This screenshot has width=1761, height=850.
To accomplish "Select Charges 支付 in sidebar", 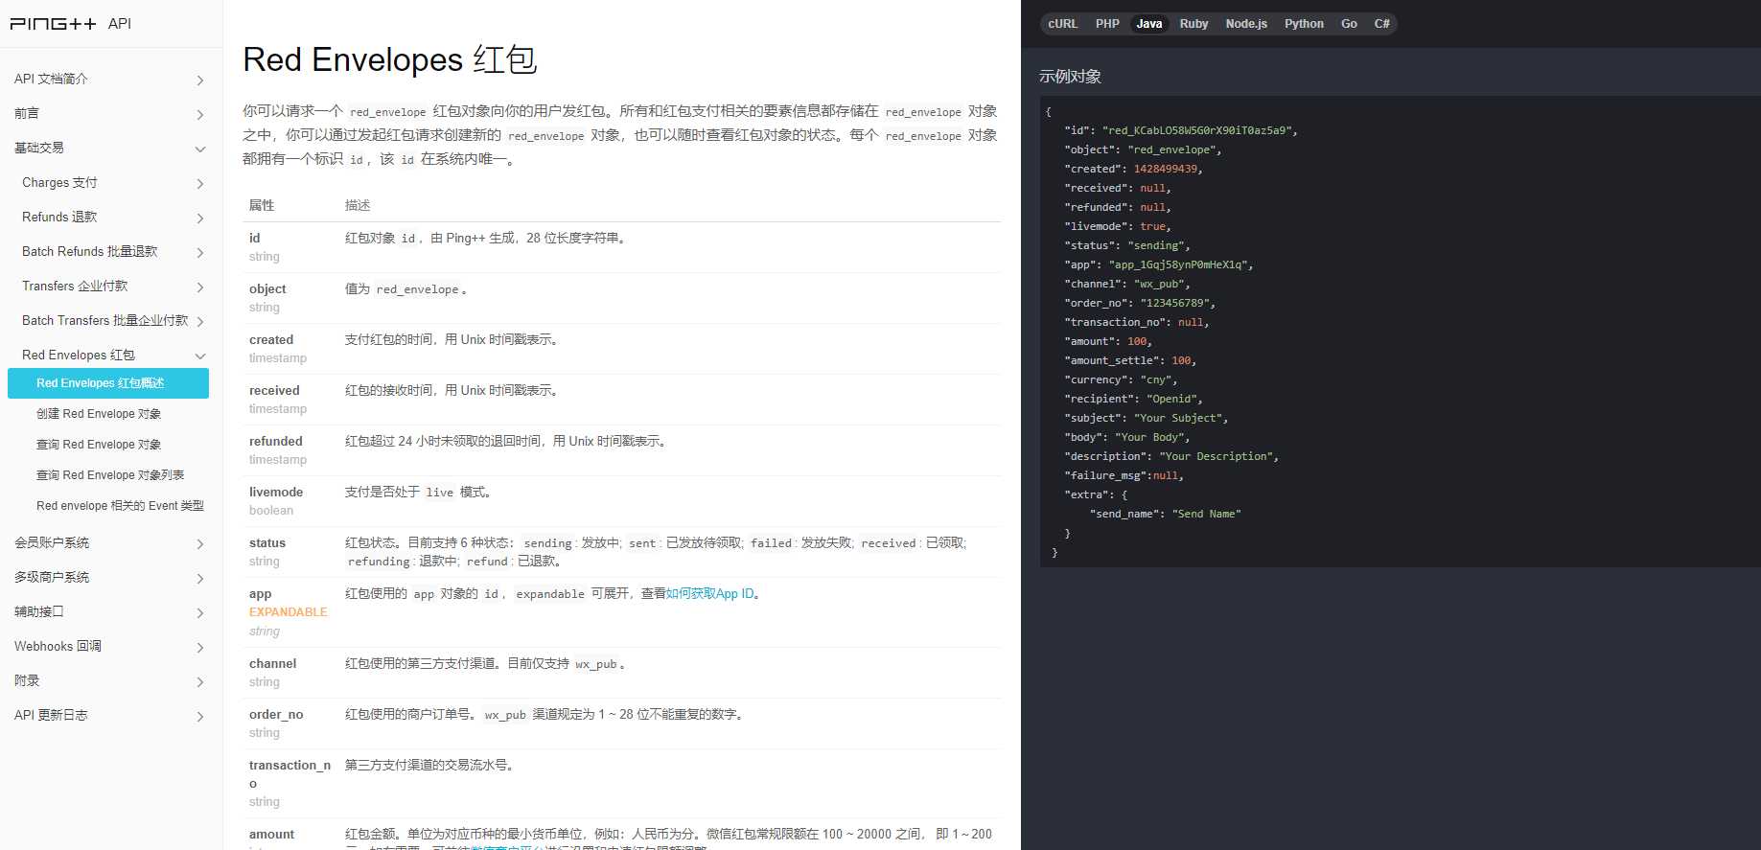I will pyautogui.click(x=59, y=182).
